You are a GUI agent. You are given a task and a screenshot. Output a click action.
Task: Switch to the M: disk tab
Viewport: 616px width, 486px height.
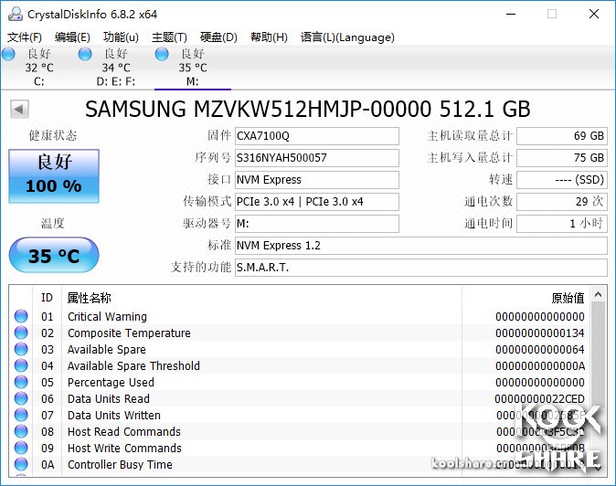click(x=193, y=67)
